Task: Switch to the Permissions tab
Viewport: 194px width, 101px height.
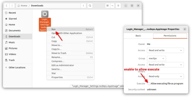Action: 170,36
